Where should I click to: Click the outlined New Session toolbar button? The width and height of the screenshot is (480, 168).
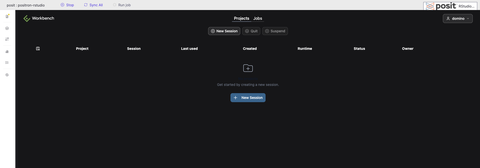[224, 31]
